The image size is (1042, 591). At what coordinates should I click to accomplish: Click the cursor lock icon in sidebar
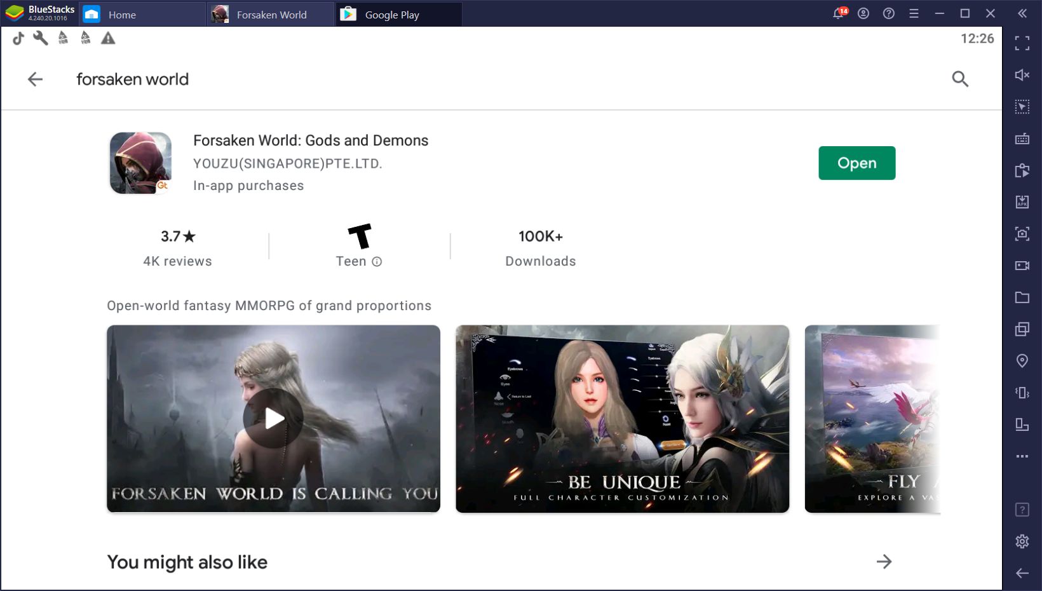coord(1022,107)
